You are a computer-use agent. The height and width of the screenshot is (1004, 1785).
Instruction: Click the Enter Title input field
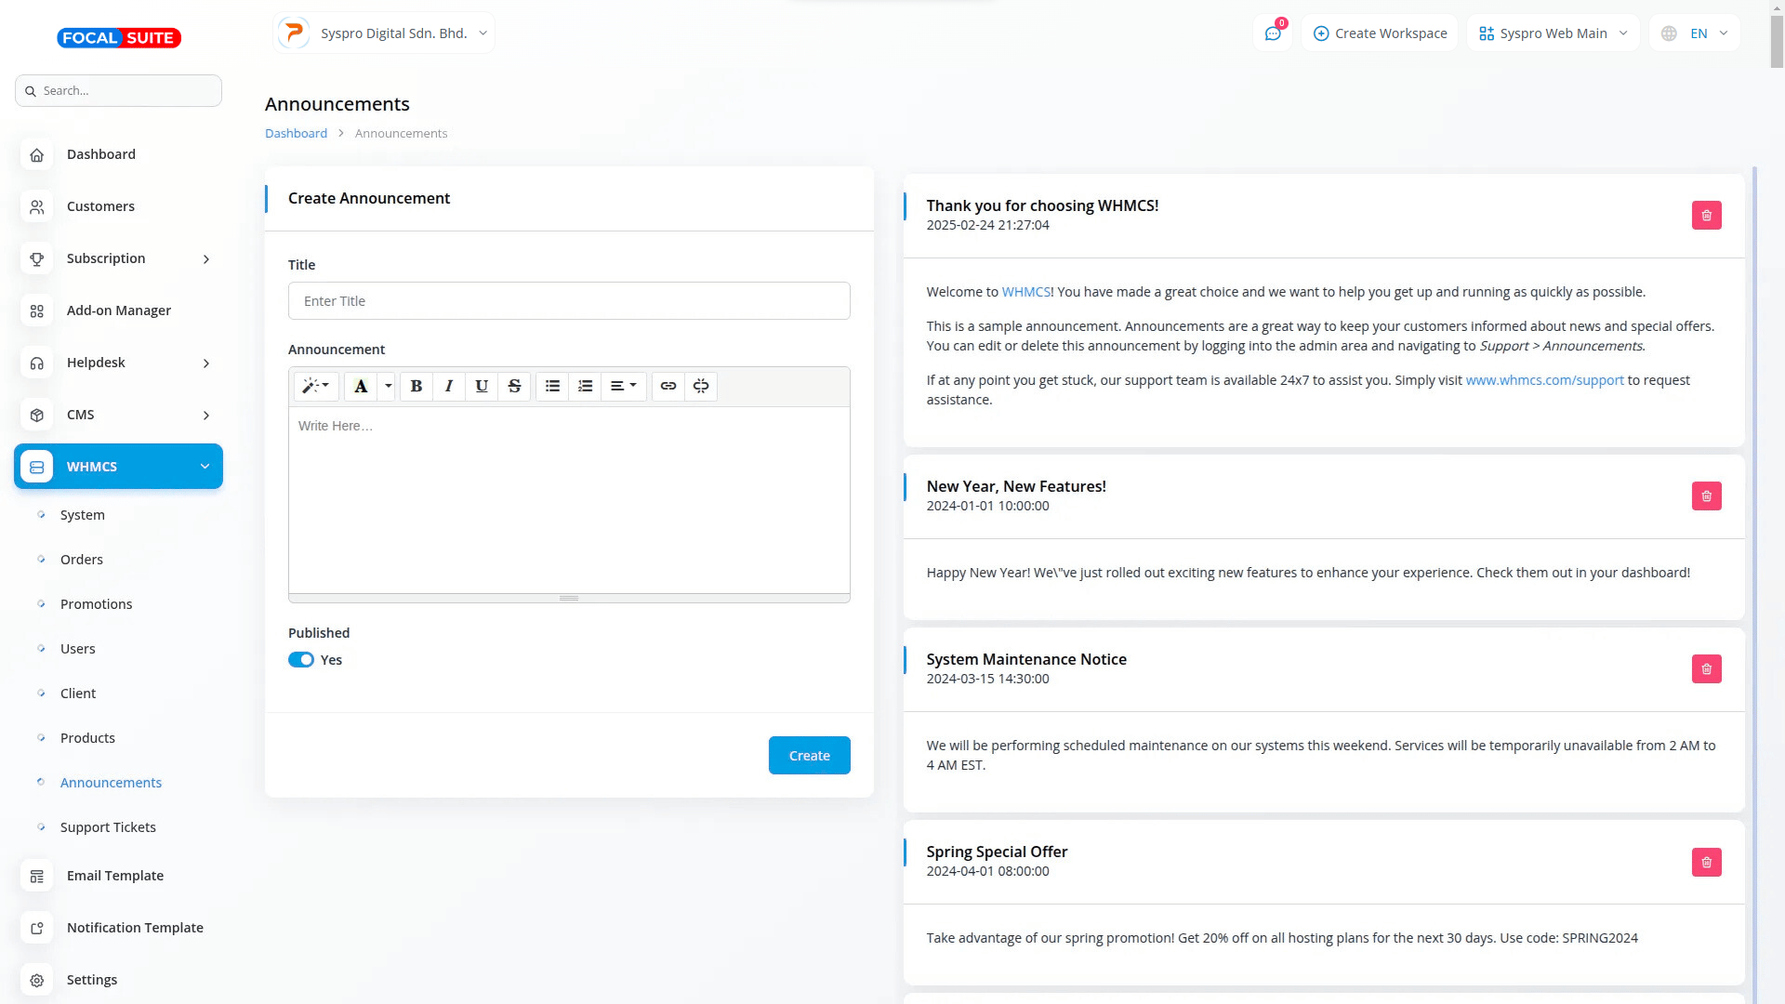569,301
